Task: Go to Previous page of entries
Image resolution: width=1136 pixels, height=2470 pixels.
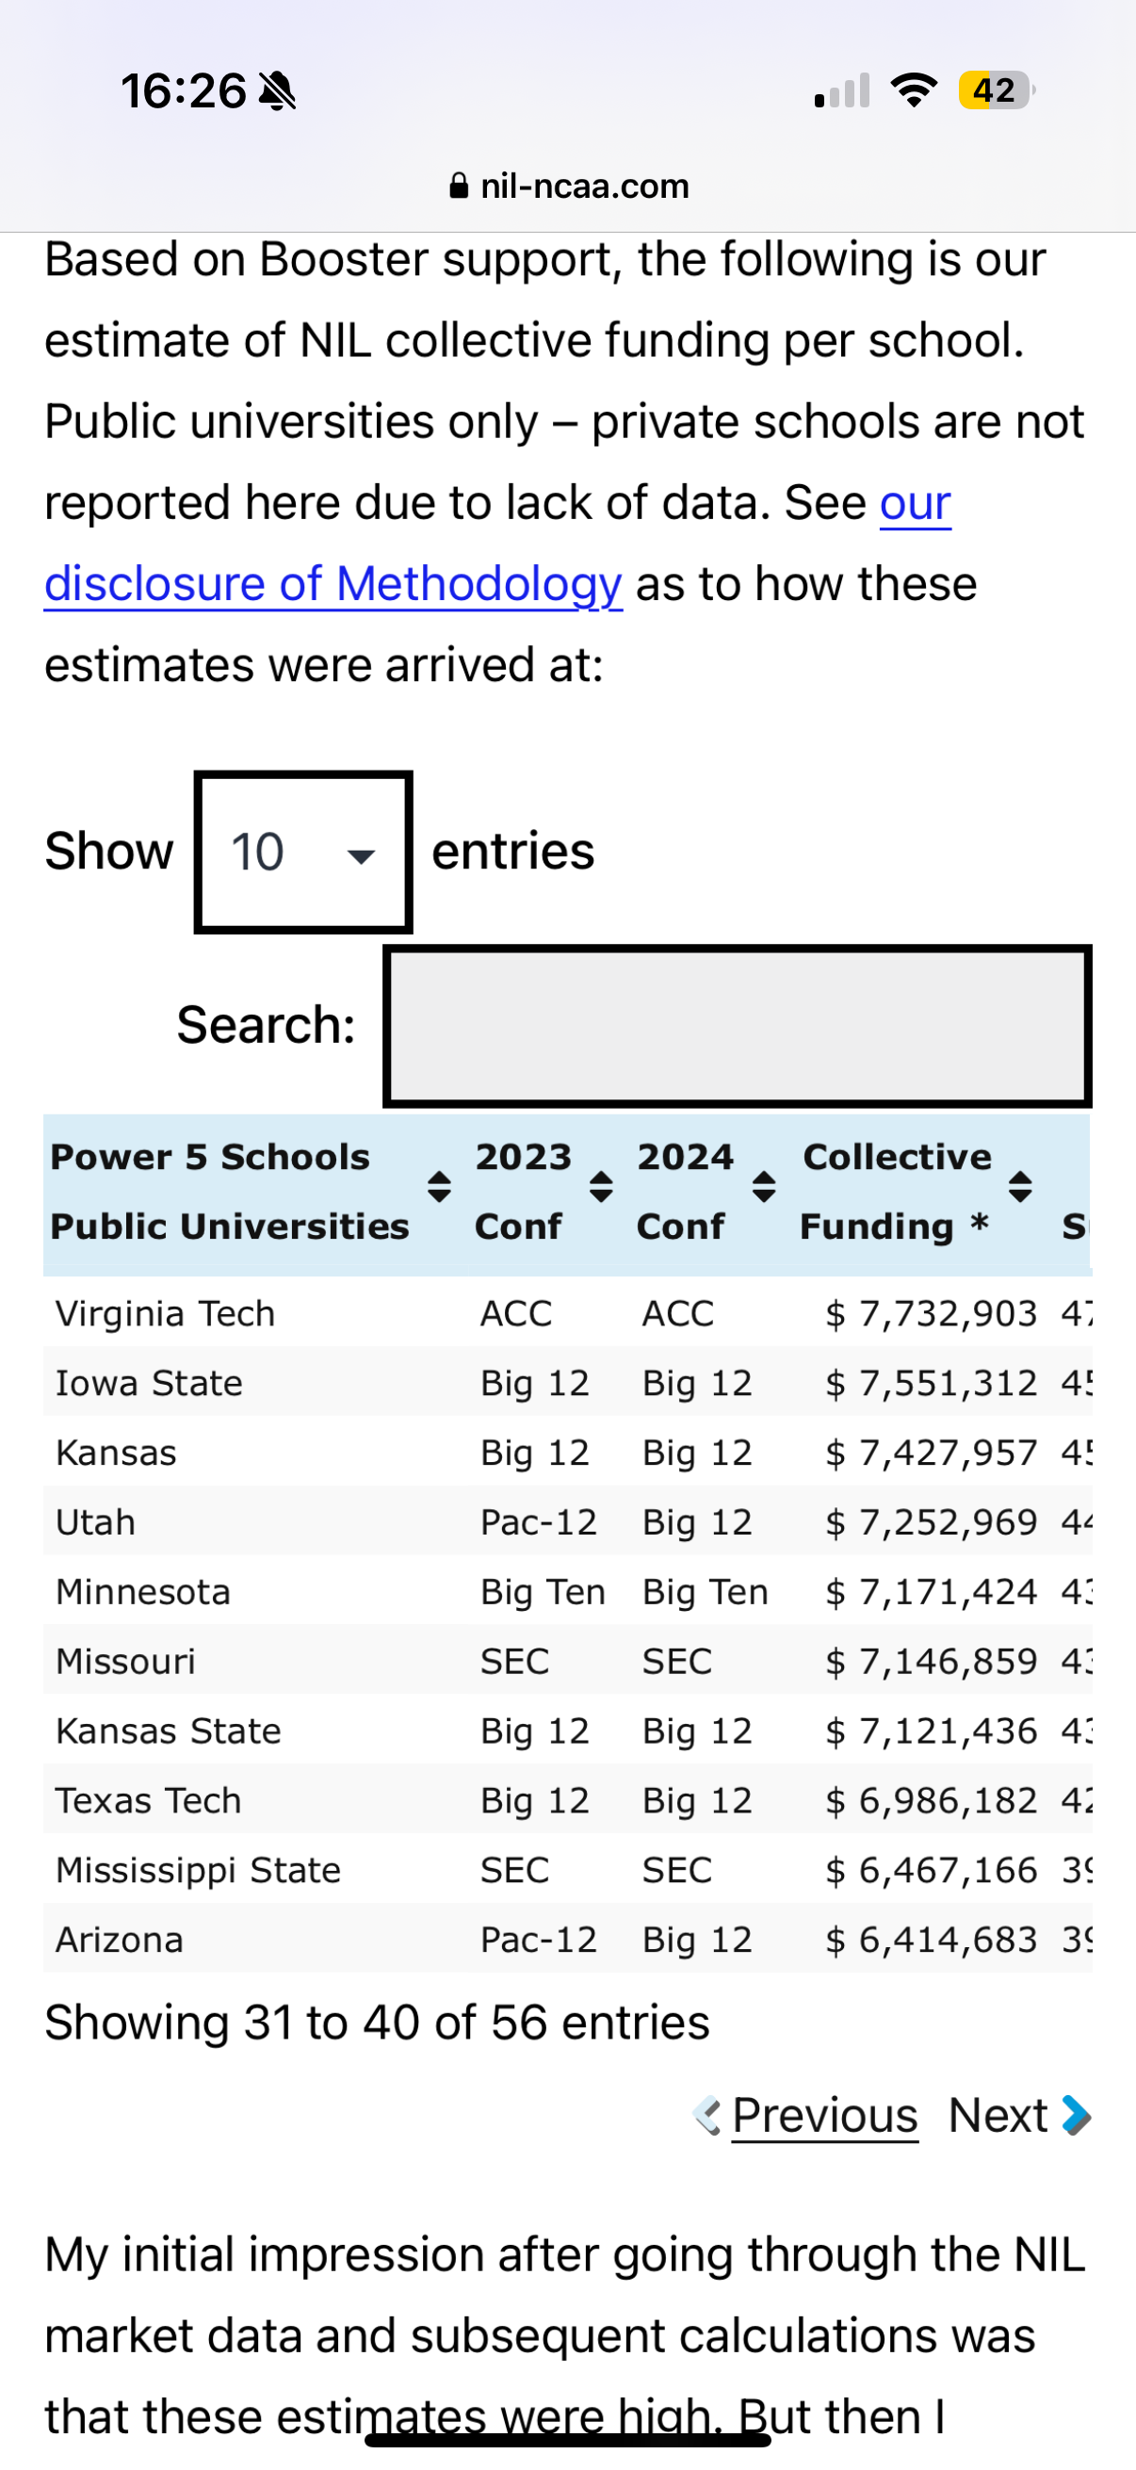Action: pos(824,2115)
